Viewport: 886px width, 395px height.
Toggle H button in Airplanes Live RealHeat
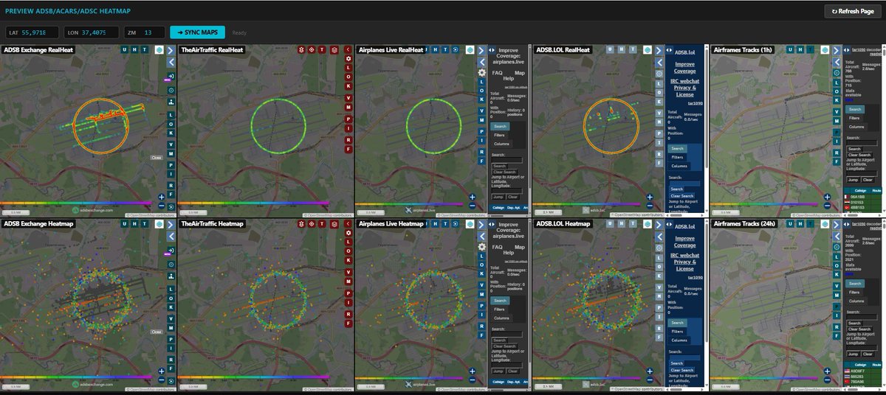435,49
